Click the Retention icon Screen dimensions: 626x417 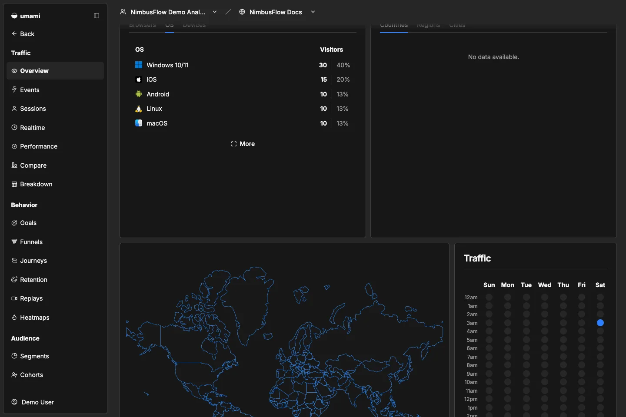point(14,279)
